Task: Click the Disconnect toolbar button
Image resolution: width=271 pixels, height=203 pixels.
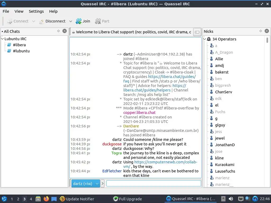Action: 52,21
